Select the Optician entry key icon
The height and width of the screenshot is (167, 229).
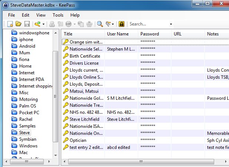pos(66,140)
